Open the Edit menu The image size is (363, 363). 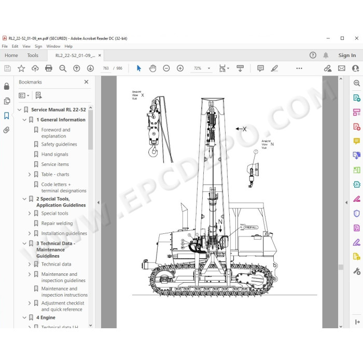[15, 46]
